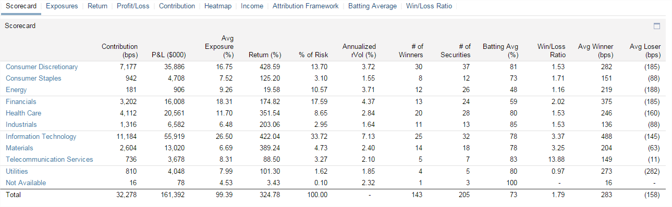Screen dimensions: 672x207
Task: Open the Health Care sector link
Action: [23, 113]
